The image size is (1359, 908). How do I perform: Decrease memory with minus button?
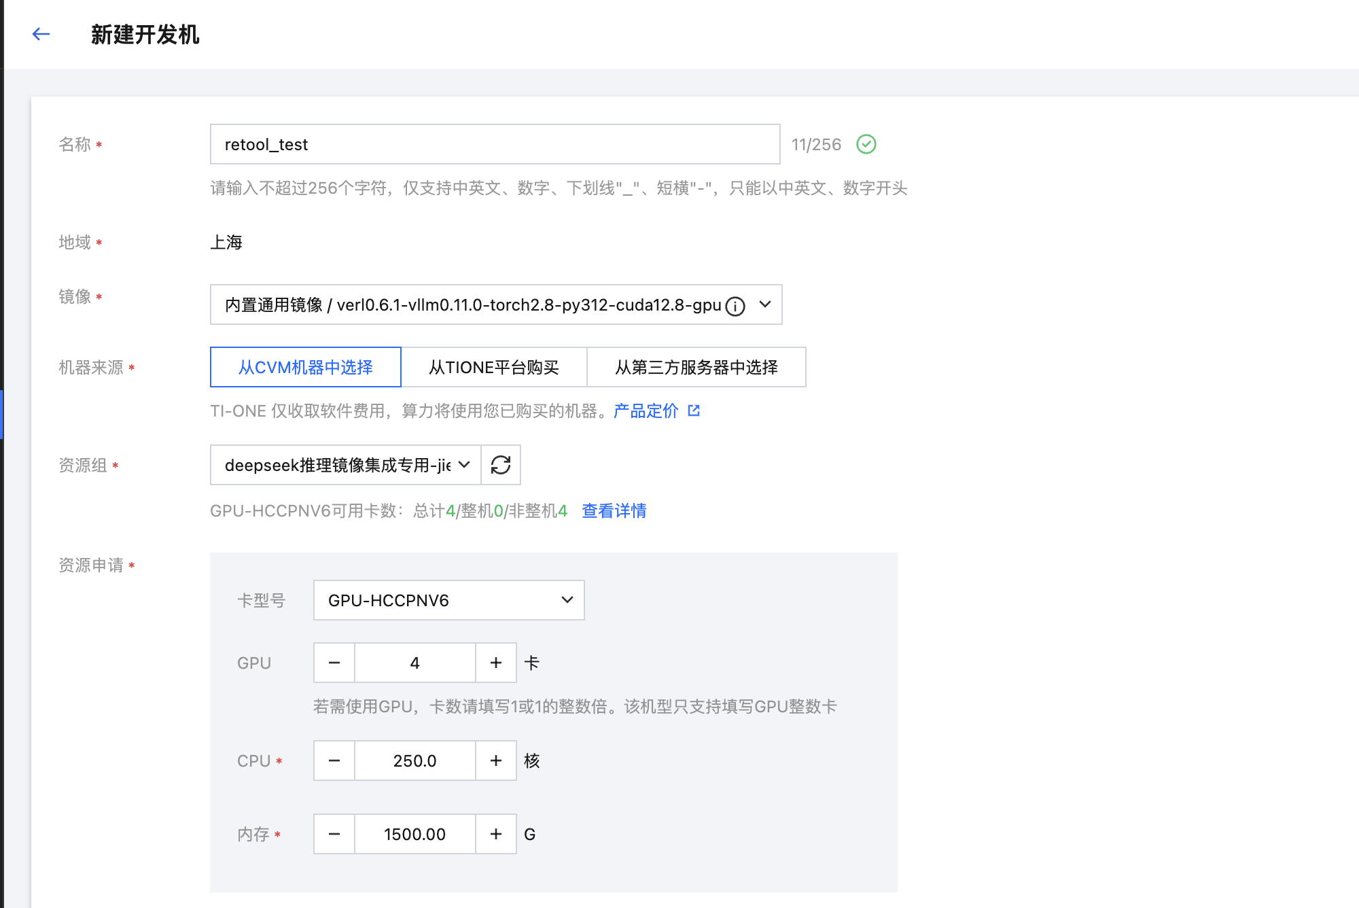[334, 834]
